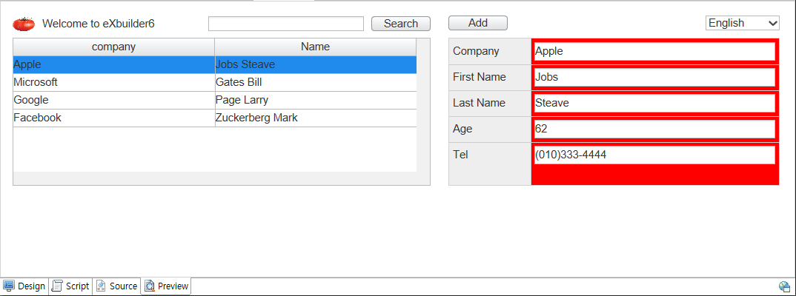Select the Microsoft row in grid
The width and height of the screenshot is (796, 296).
(x=113, y=82)
